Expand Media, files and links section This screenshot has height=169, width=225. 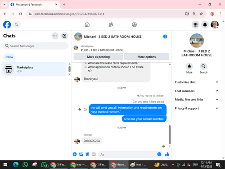pyautogui.click(x=197, y=100)
